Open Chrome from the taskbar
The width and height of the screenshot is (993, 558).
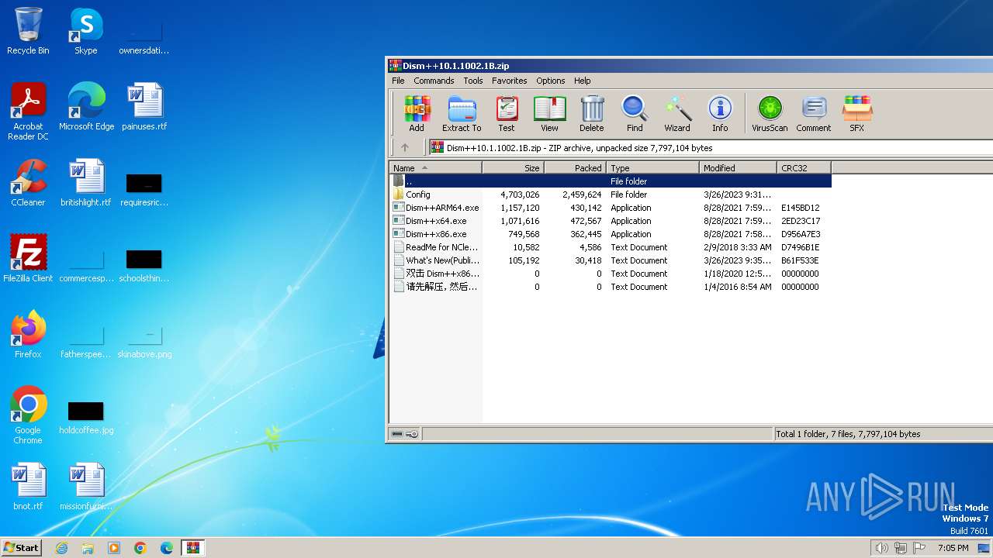140,548
